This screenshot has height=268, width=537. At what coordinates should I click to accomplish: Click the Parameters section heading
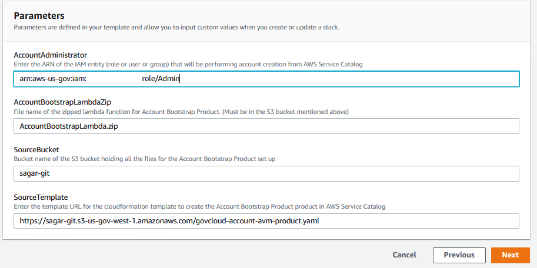pyautogui.click(x=39, y=16)
